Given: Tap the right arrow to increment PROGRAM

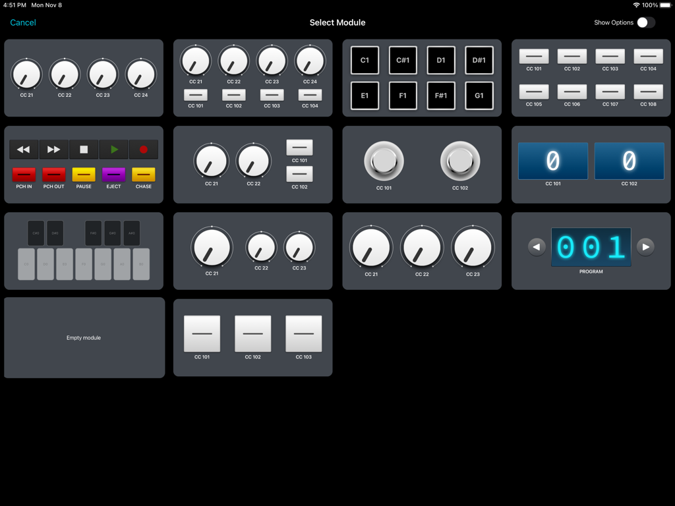Looking at the screenshot, I should [x=645, y=246].
